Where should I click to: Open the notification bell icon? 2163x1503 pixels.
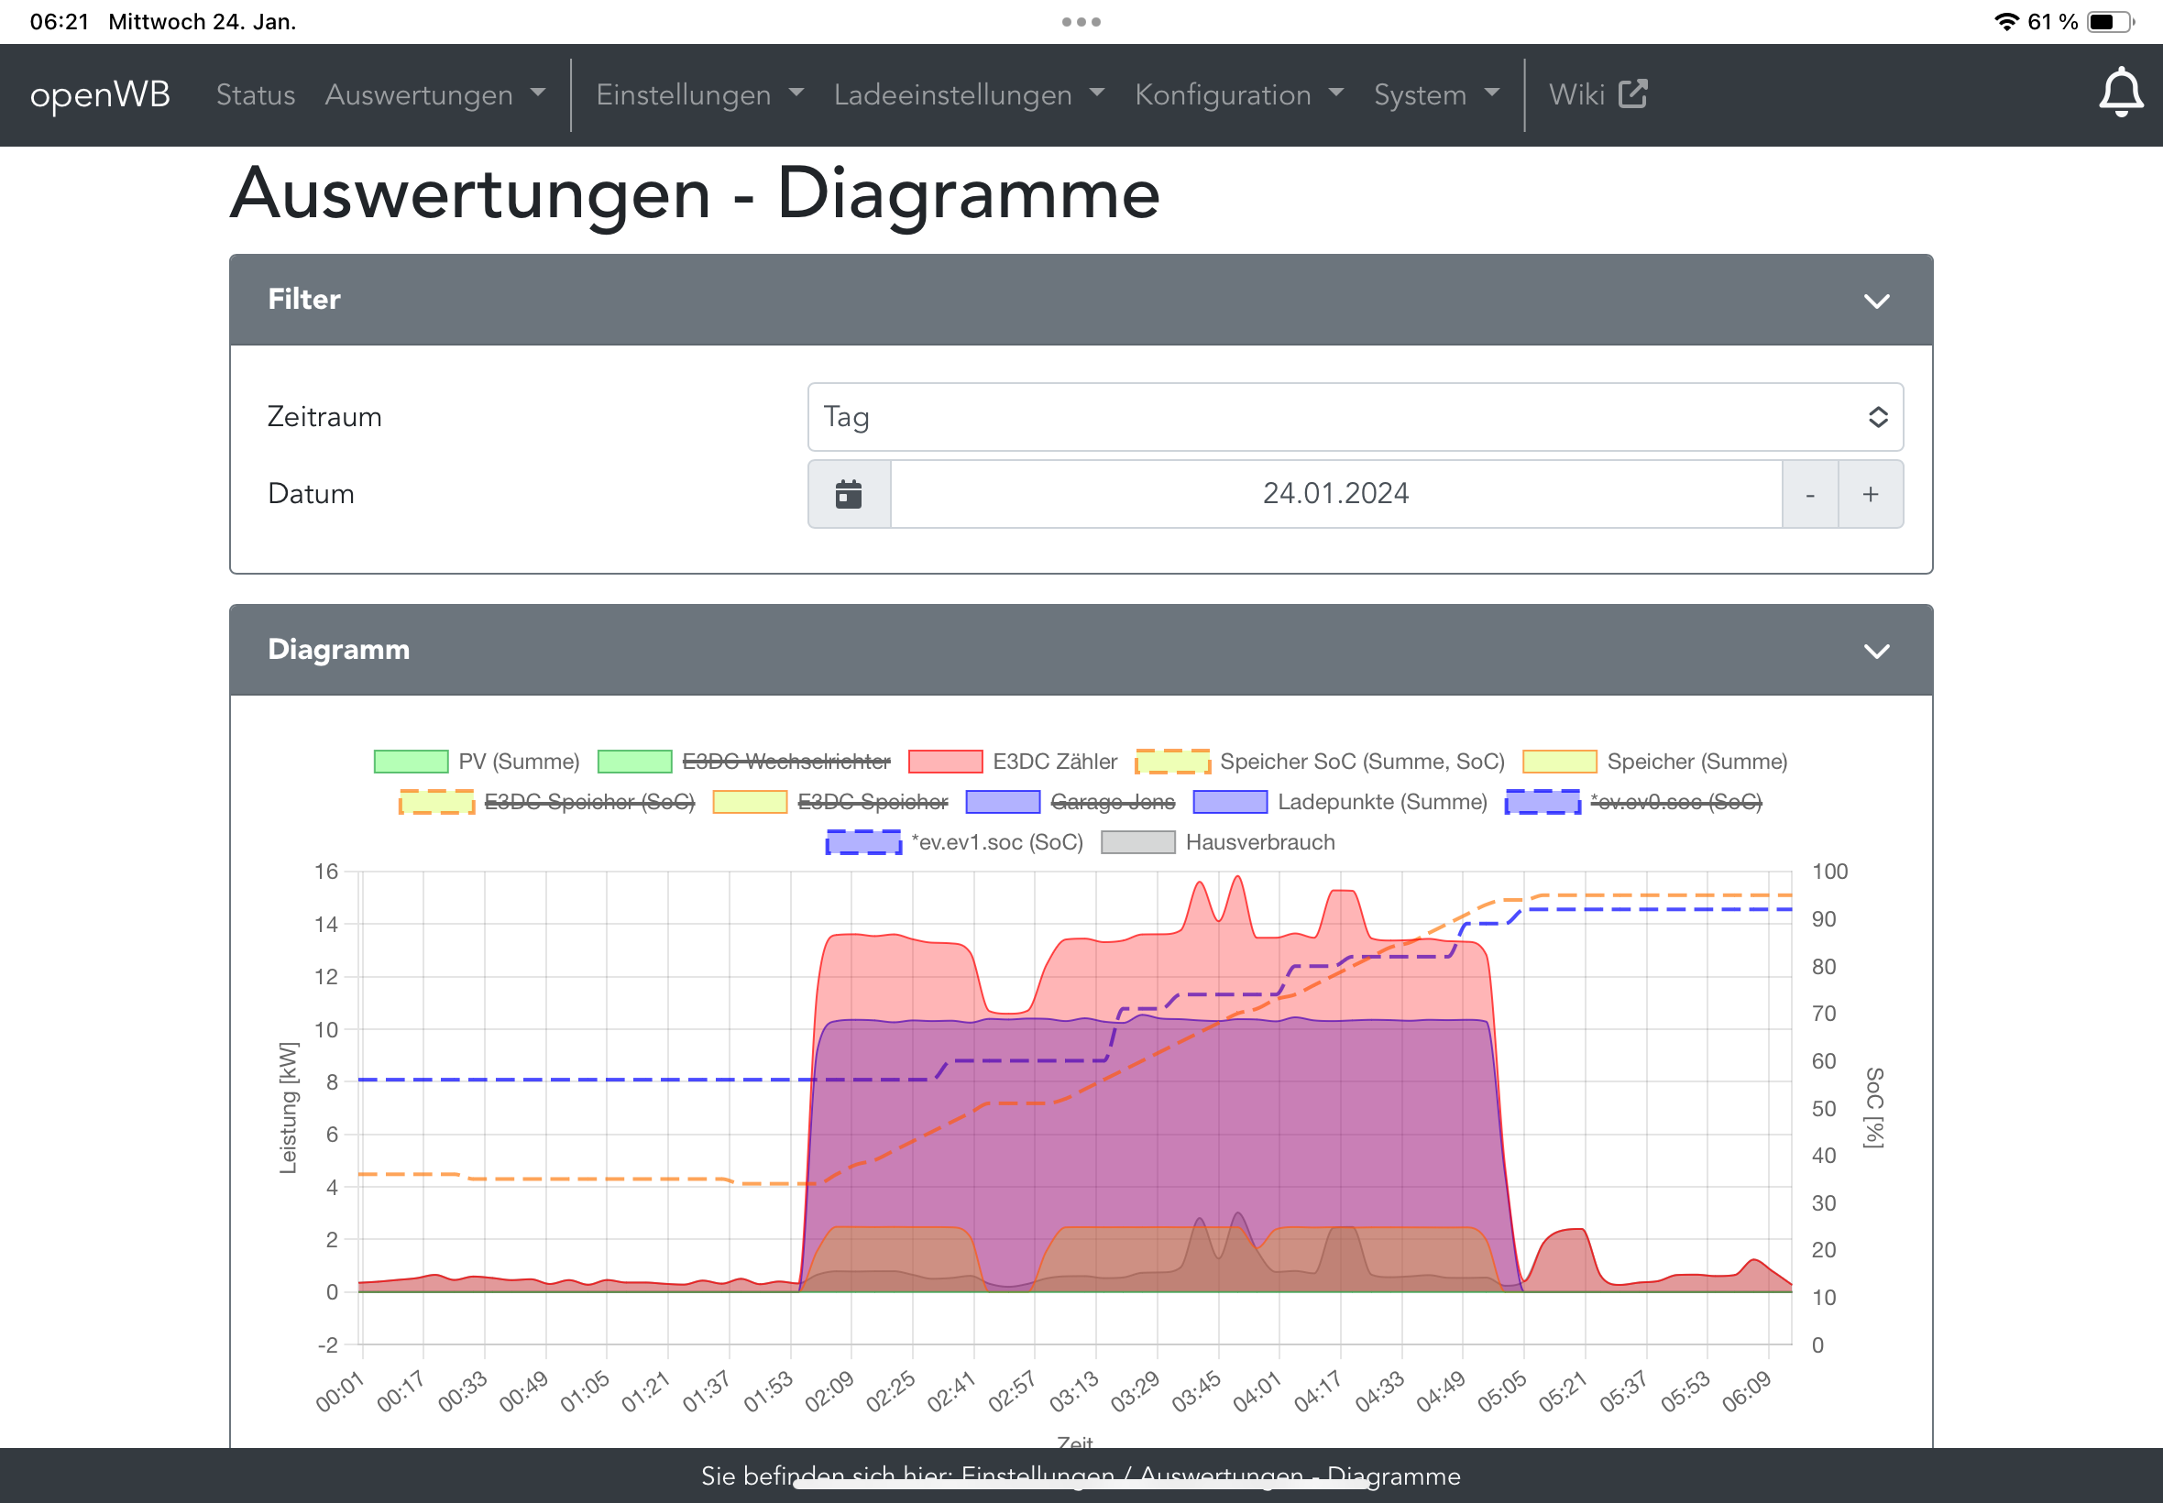click(x=2120, y=93)
